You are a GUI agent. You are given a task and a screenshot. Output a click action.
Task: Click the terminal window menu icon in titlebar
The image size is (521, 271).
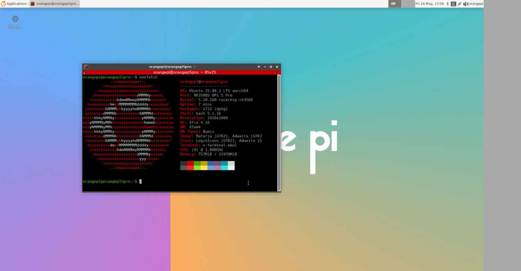86,67
